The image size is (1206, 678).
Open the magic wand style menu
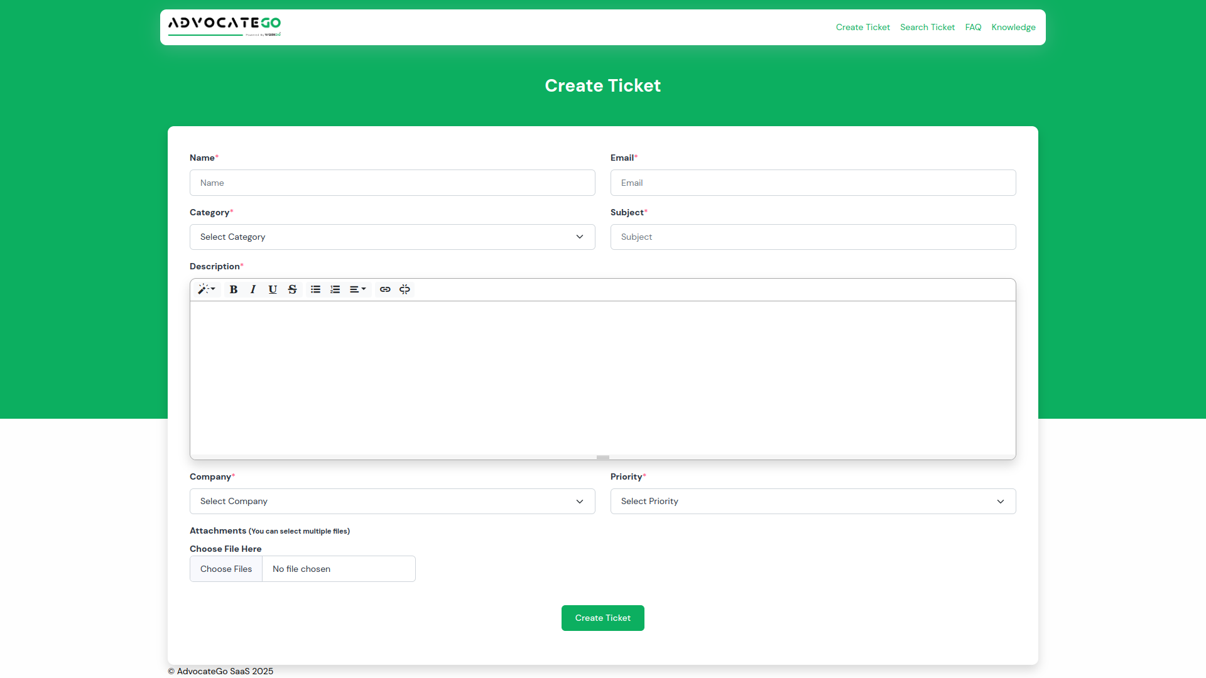point(206,289)
